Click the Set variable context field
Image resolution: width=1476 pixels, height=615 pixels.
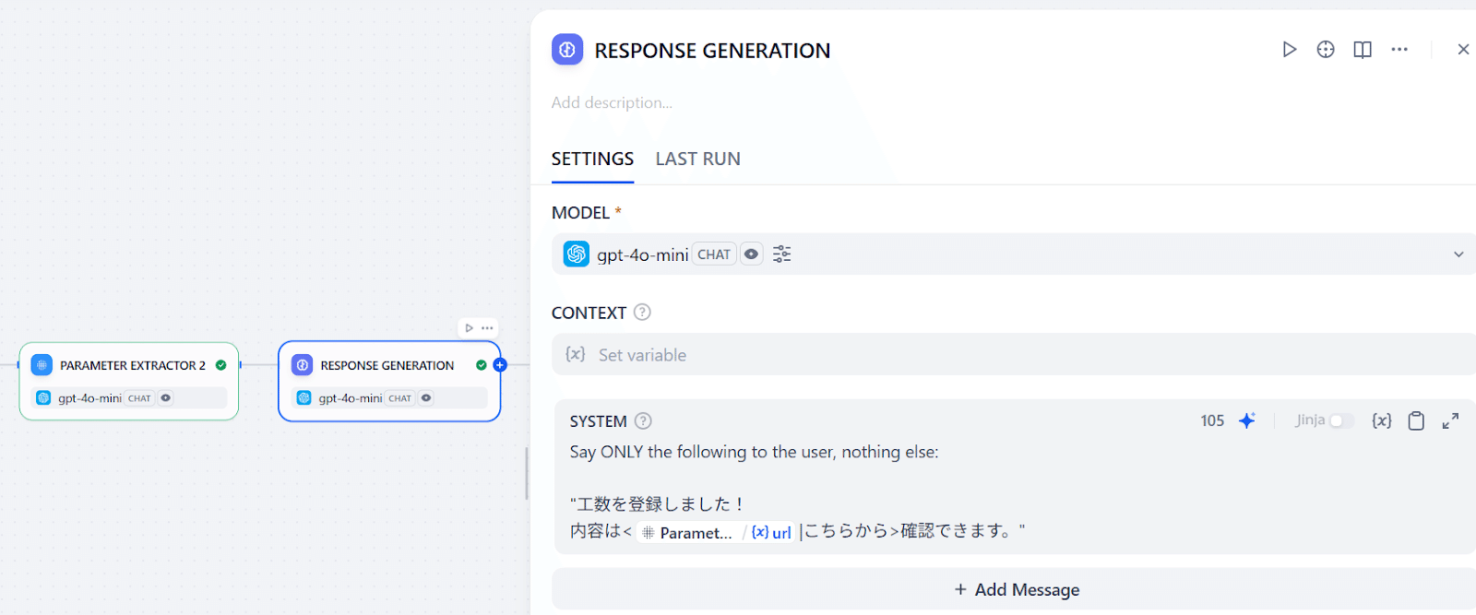pos(1015,355)
